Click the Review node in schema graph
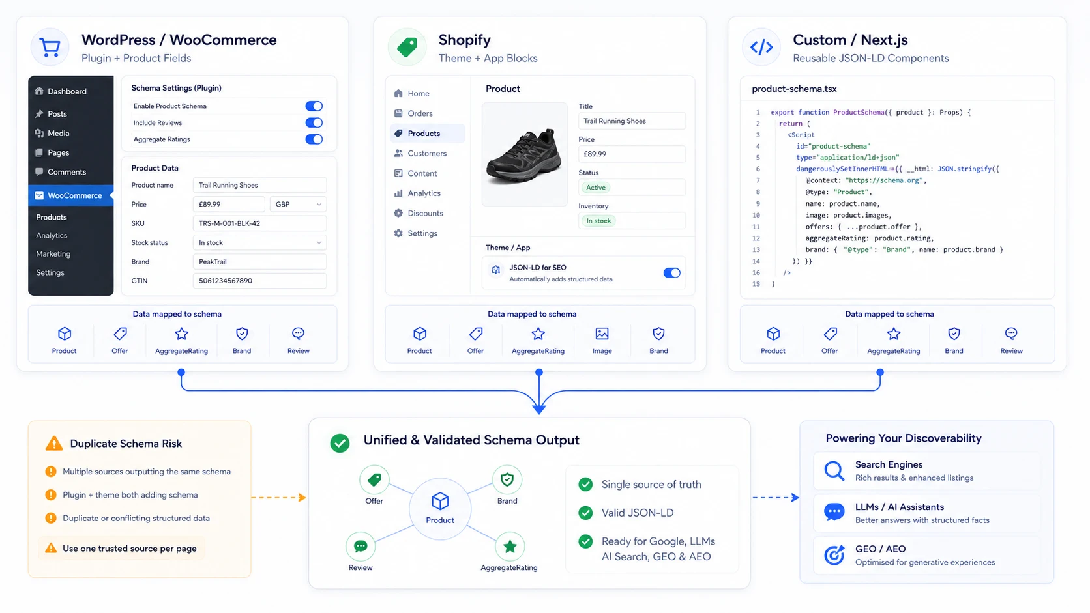This screenshot has width=1090, height=613. click(x=361, y=547)
